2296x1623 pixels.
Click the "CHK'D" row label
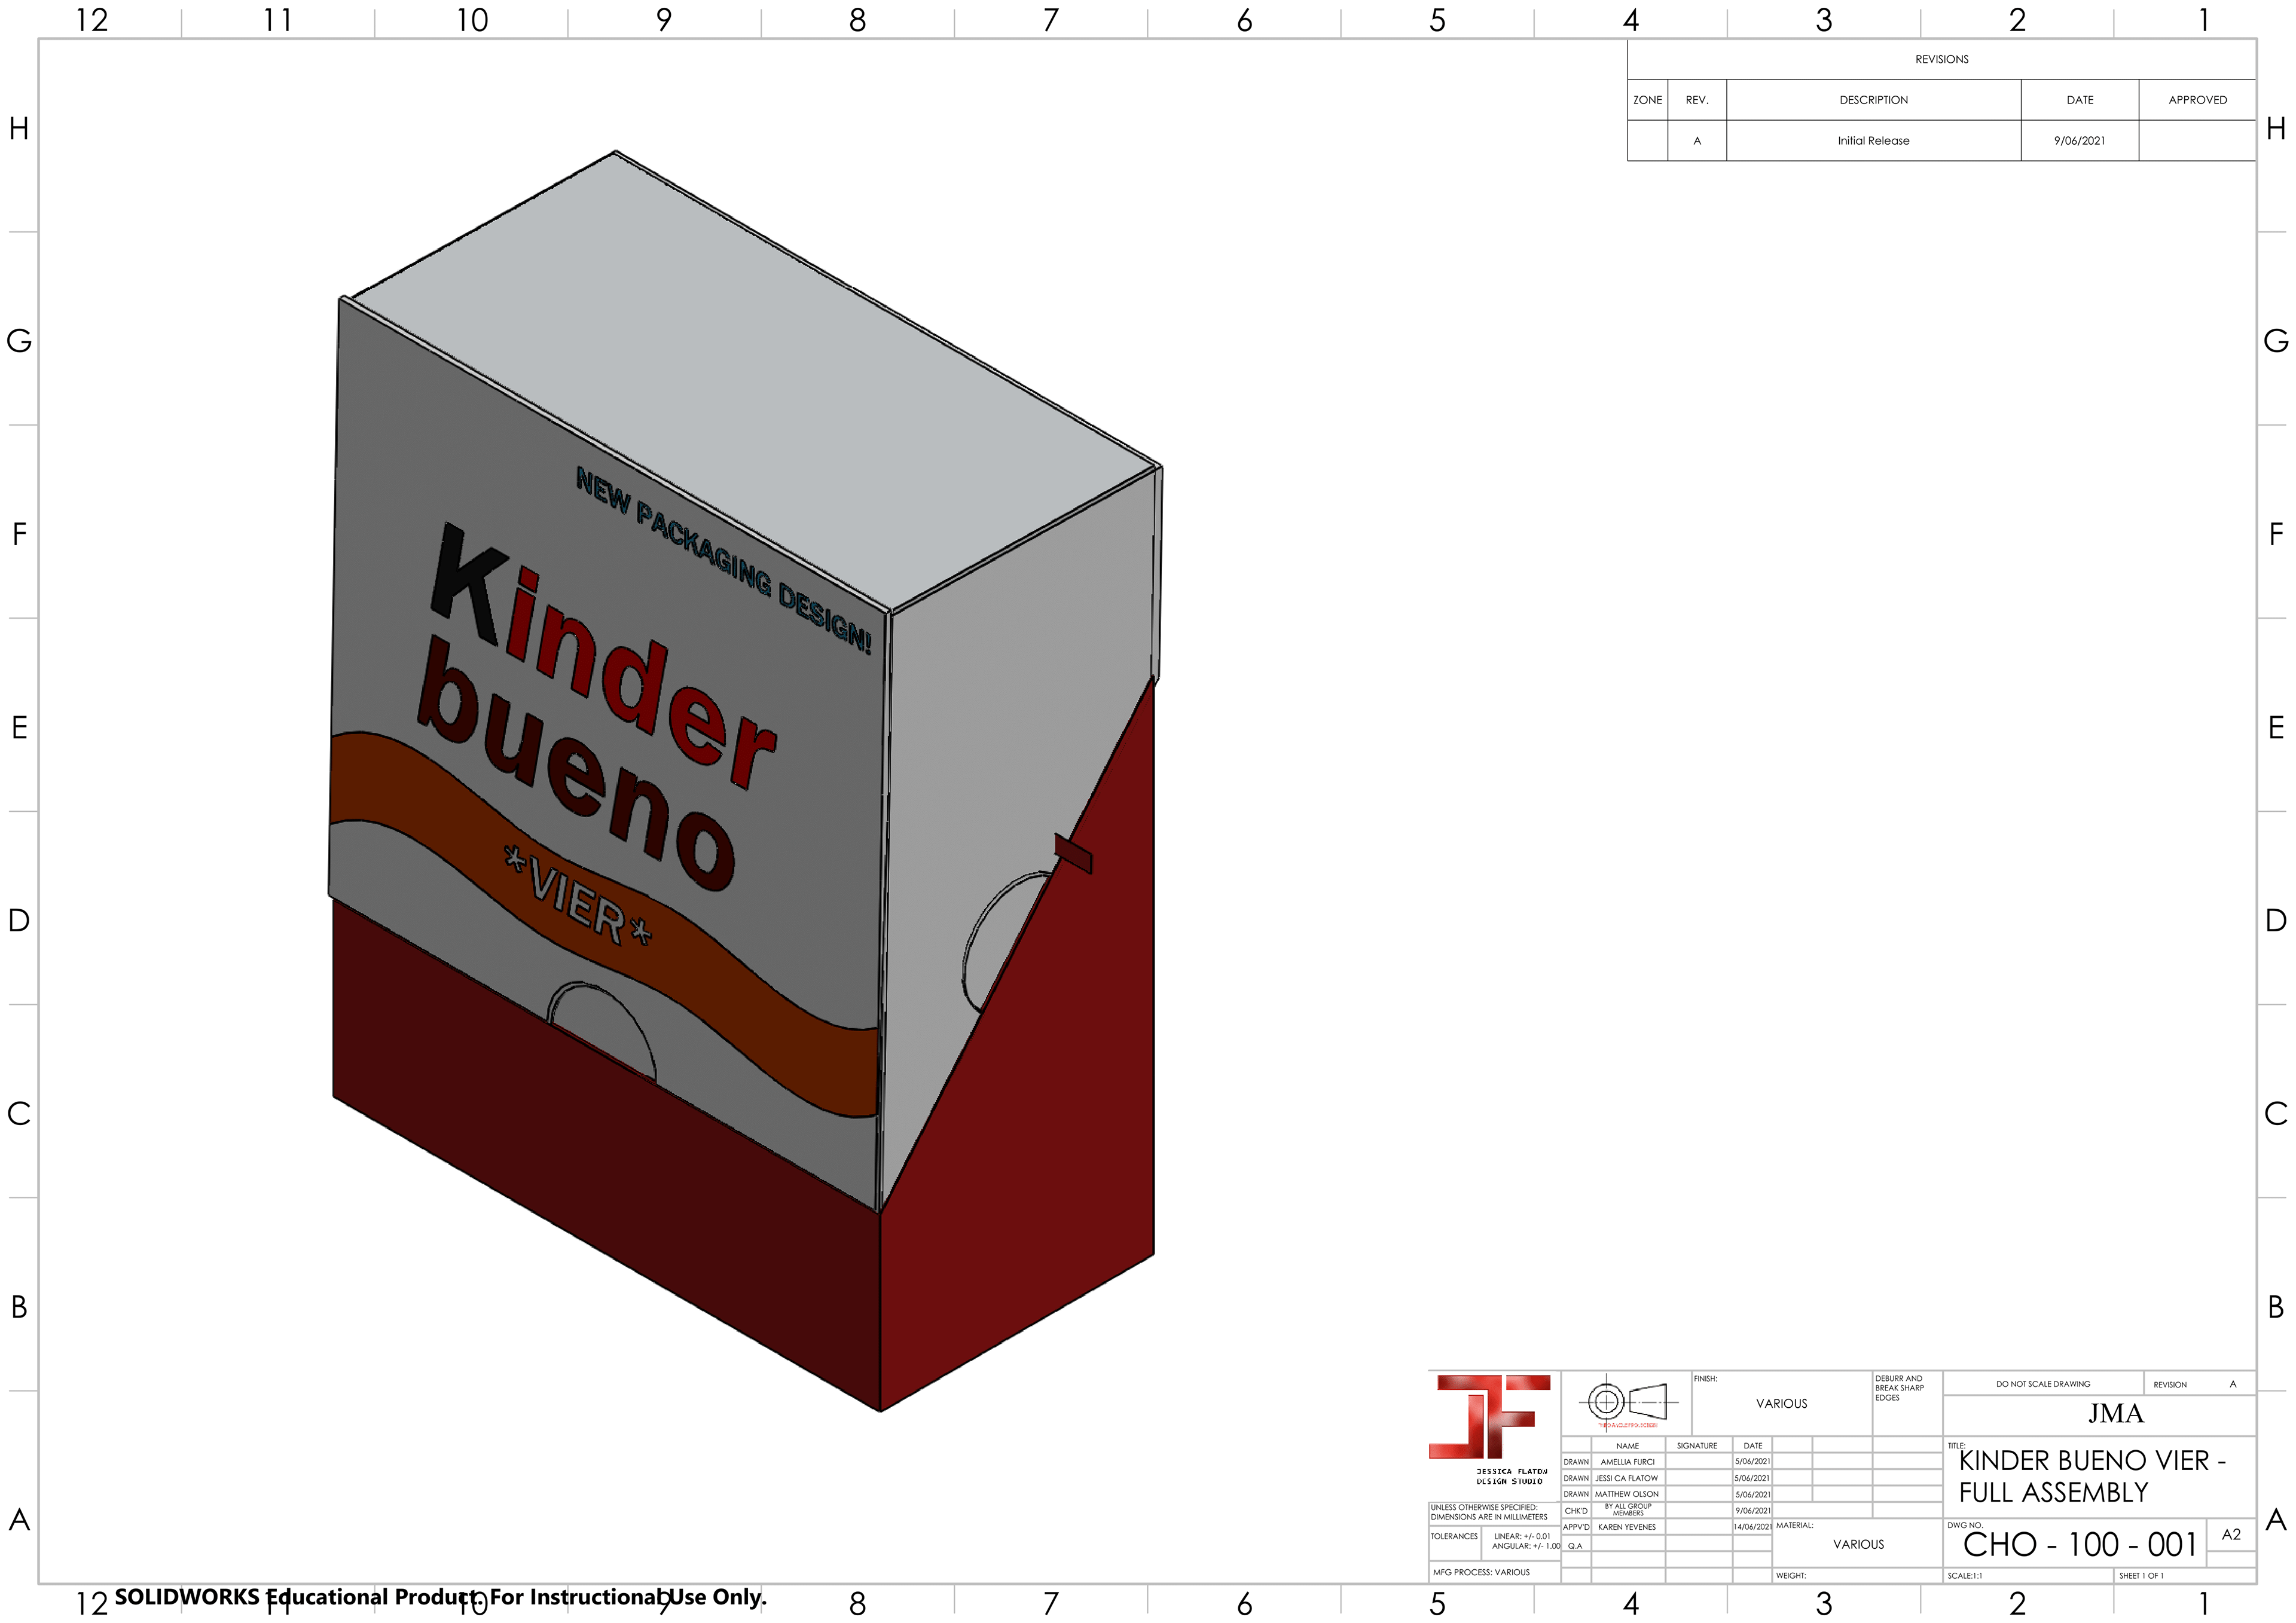click(1576, 1511)
